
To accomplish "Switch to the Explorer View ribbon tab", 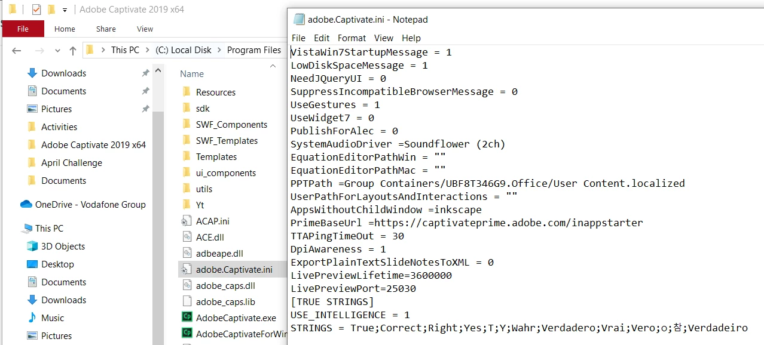I will pos(145,29).
